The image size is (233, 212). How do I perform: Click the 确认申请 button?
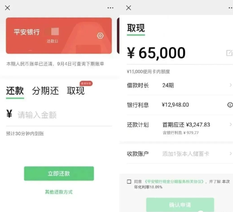pyautogui.click(x=180, y=205)
